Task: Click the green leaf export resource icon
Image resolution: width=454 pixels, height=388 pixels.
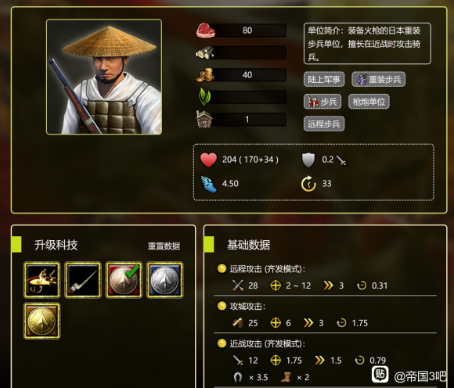Action: (204, 97)
